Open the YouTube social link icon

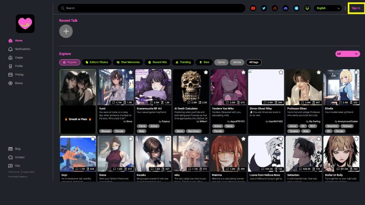(x=253, y=8)
